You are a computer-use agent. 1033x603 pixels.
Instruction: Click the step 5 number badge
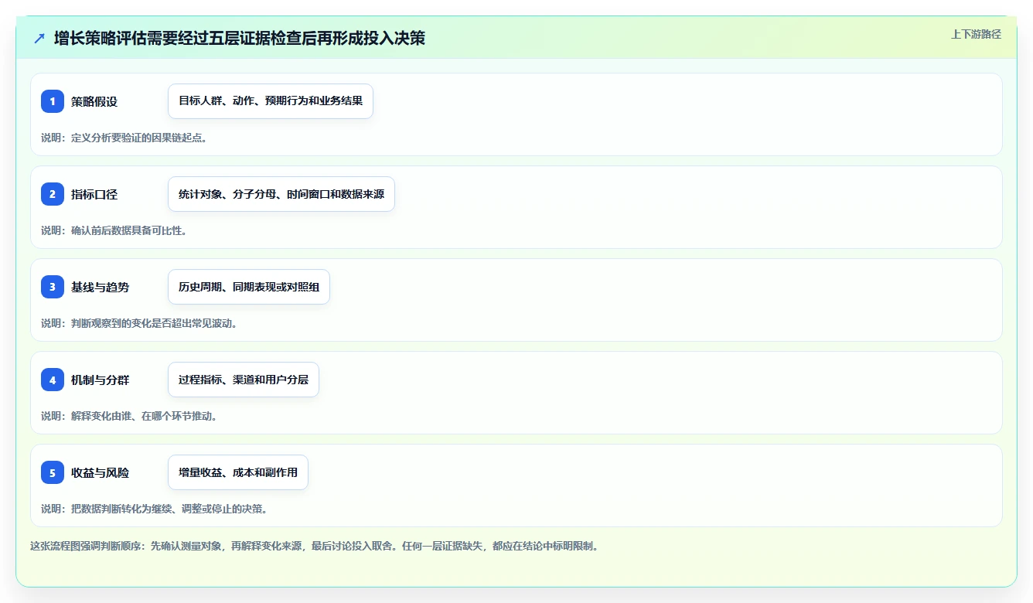pos(53,472)
